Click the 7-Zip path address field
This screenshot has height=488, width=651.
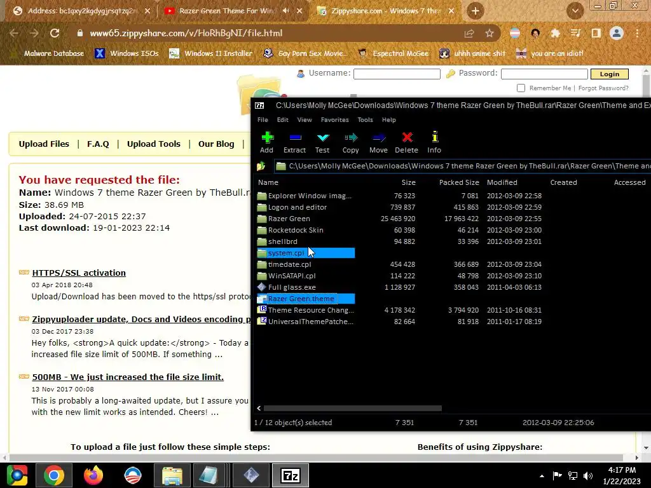coord(463,166)
